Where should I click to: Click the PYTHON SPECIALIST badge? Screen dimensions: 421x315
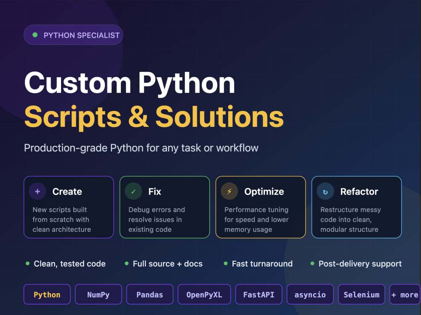[73, 35]
